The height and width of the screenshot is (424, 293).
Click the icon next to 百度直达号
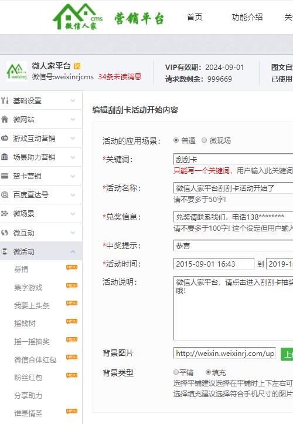pyautogui.click(x=5, y=195)
